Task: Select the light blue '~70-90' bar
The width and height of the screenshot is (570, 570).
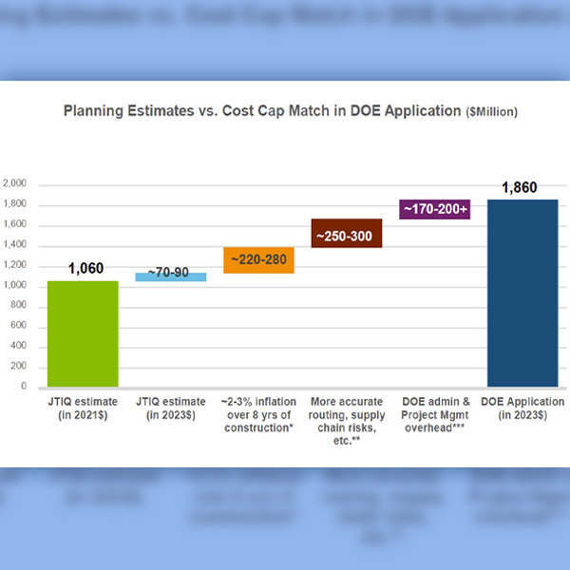Action: coord(171,275)
